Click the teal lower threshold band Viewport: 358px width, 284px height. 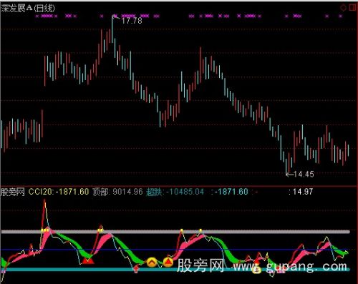[x=175, y=270]
